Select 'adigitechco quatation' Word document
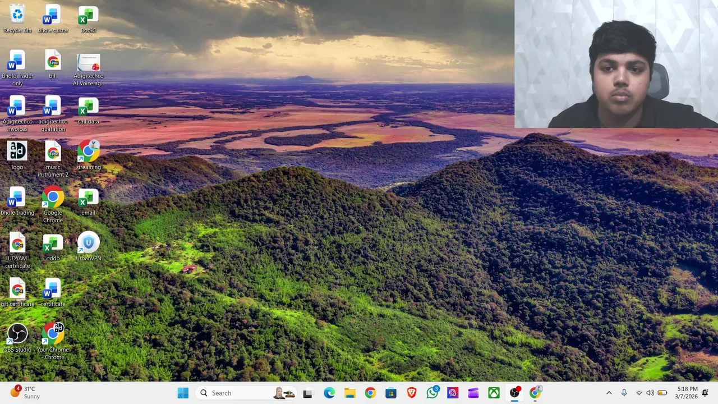This screenshot has height=404, width=718. click(53, 113)
